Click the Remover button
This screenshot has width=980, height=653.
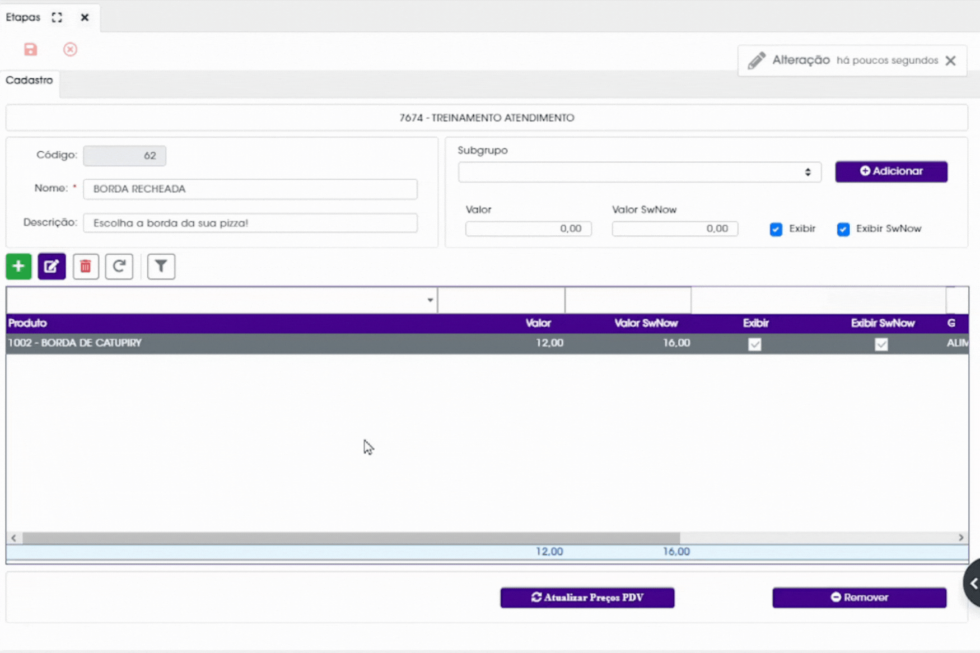tap(859, 598)
